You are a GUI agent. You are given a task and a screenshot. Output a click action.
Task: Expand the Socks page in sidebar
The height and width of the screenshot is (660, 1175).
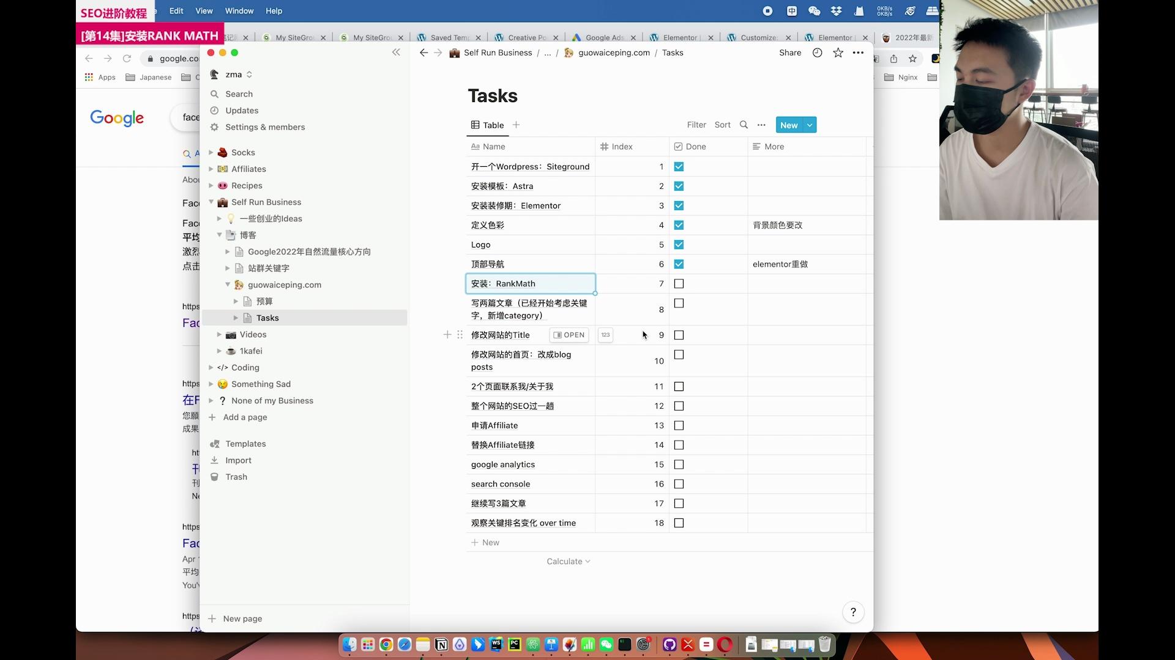(211, 152)
